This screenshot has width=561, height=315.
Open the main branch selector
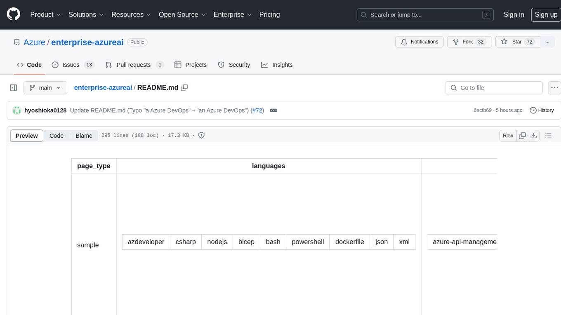[x=45, y=88]
